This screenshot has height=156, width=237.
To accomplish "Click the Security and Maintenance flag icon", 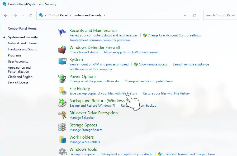I will 62,33.
